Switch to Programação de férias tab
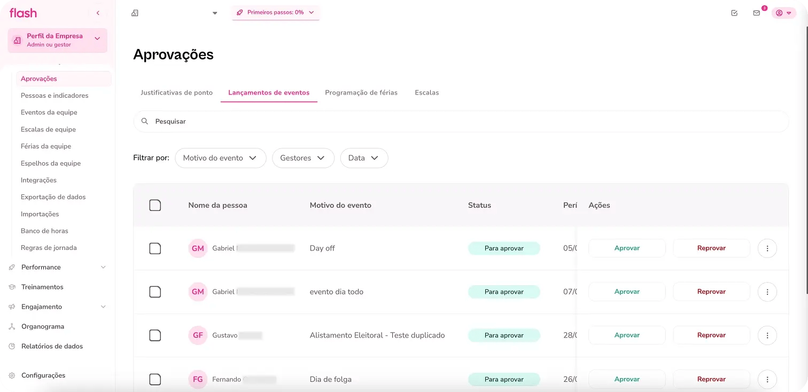Viewport: 808px width, 392px height. pos(361,92)
